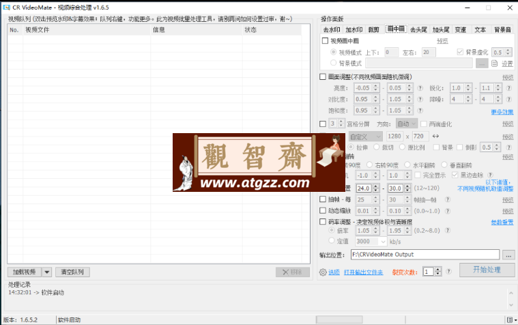
Task: Click the help icon next to 对比度 contrast
Action: pyautogui.click(x=420, y=99)
